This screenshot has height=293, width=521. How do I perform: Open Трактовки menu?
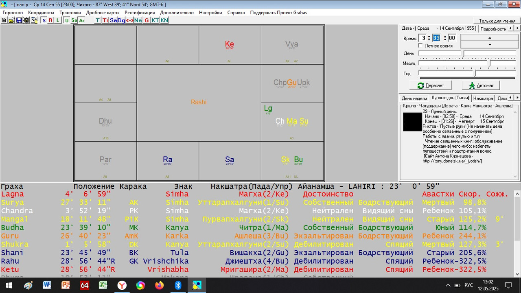coord(70,13)
